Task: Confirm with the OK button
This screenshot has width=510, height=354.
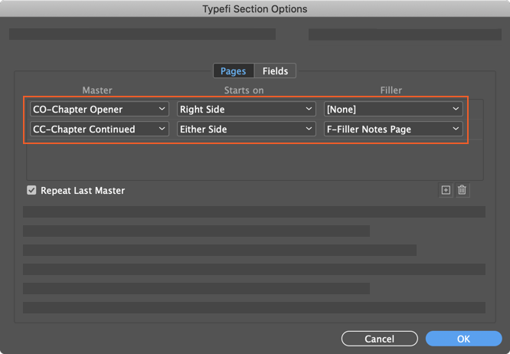Action: (464, 339)
